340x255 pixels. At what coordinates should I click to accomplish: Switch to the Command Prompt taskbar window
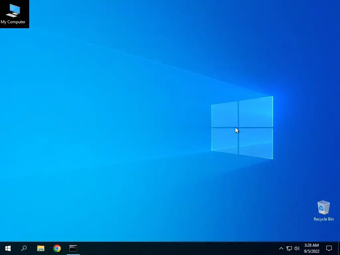(x=73, y=248)
